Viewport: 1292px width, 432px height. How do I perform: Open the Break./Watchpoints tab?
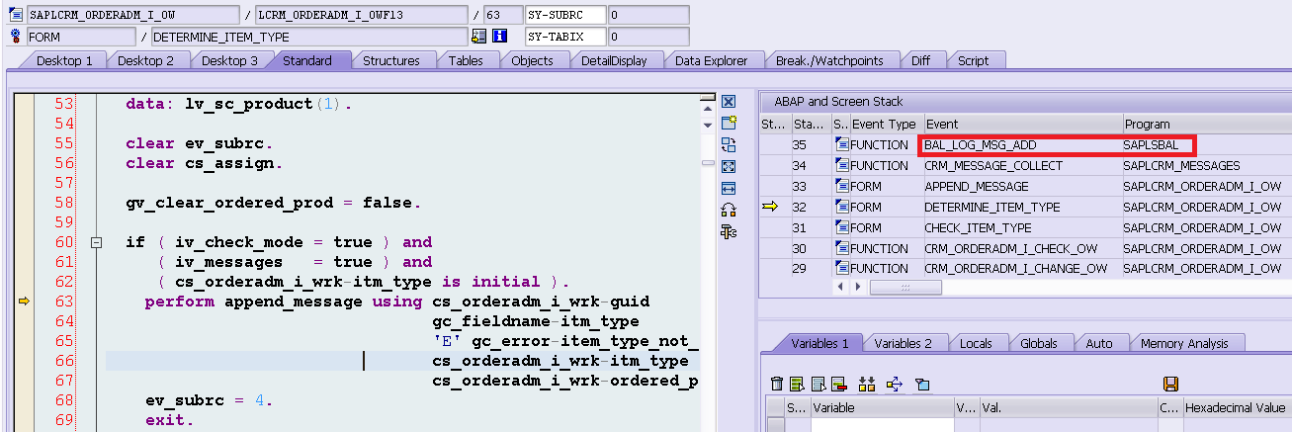click(829, 60)
